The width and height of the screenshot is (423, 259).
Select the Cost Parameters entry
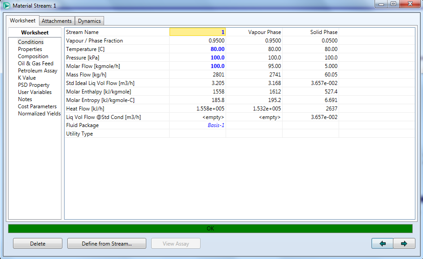tap(37, 106)
